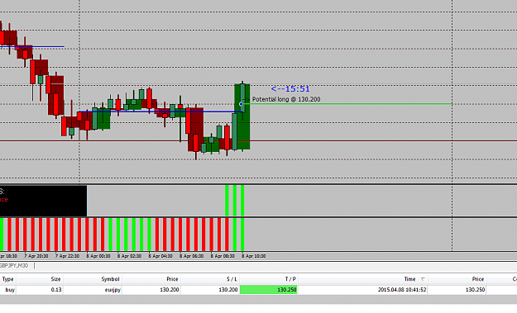Click the S / L column header
517x313 pixels.
(x=232, y=279)
